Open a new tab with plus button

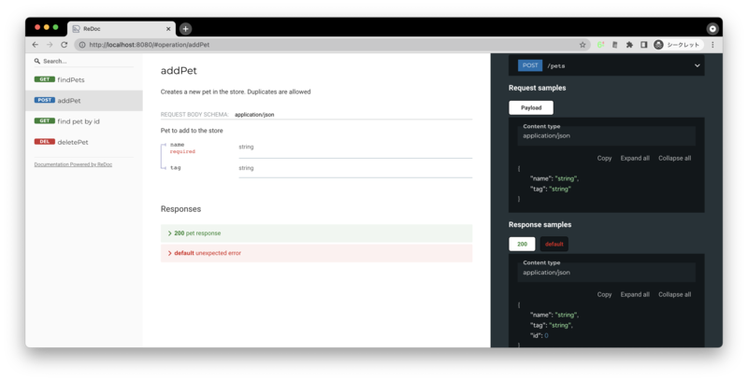[185, 29]
